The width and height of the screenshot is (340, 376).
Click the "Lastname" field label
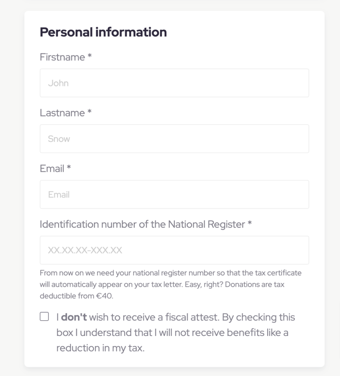62,113
